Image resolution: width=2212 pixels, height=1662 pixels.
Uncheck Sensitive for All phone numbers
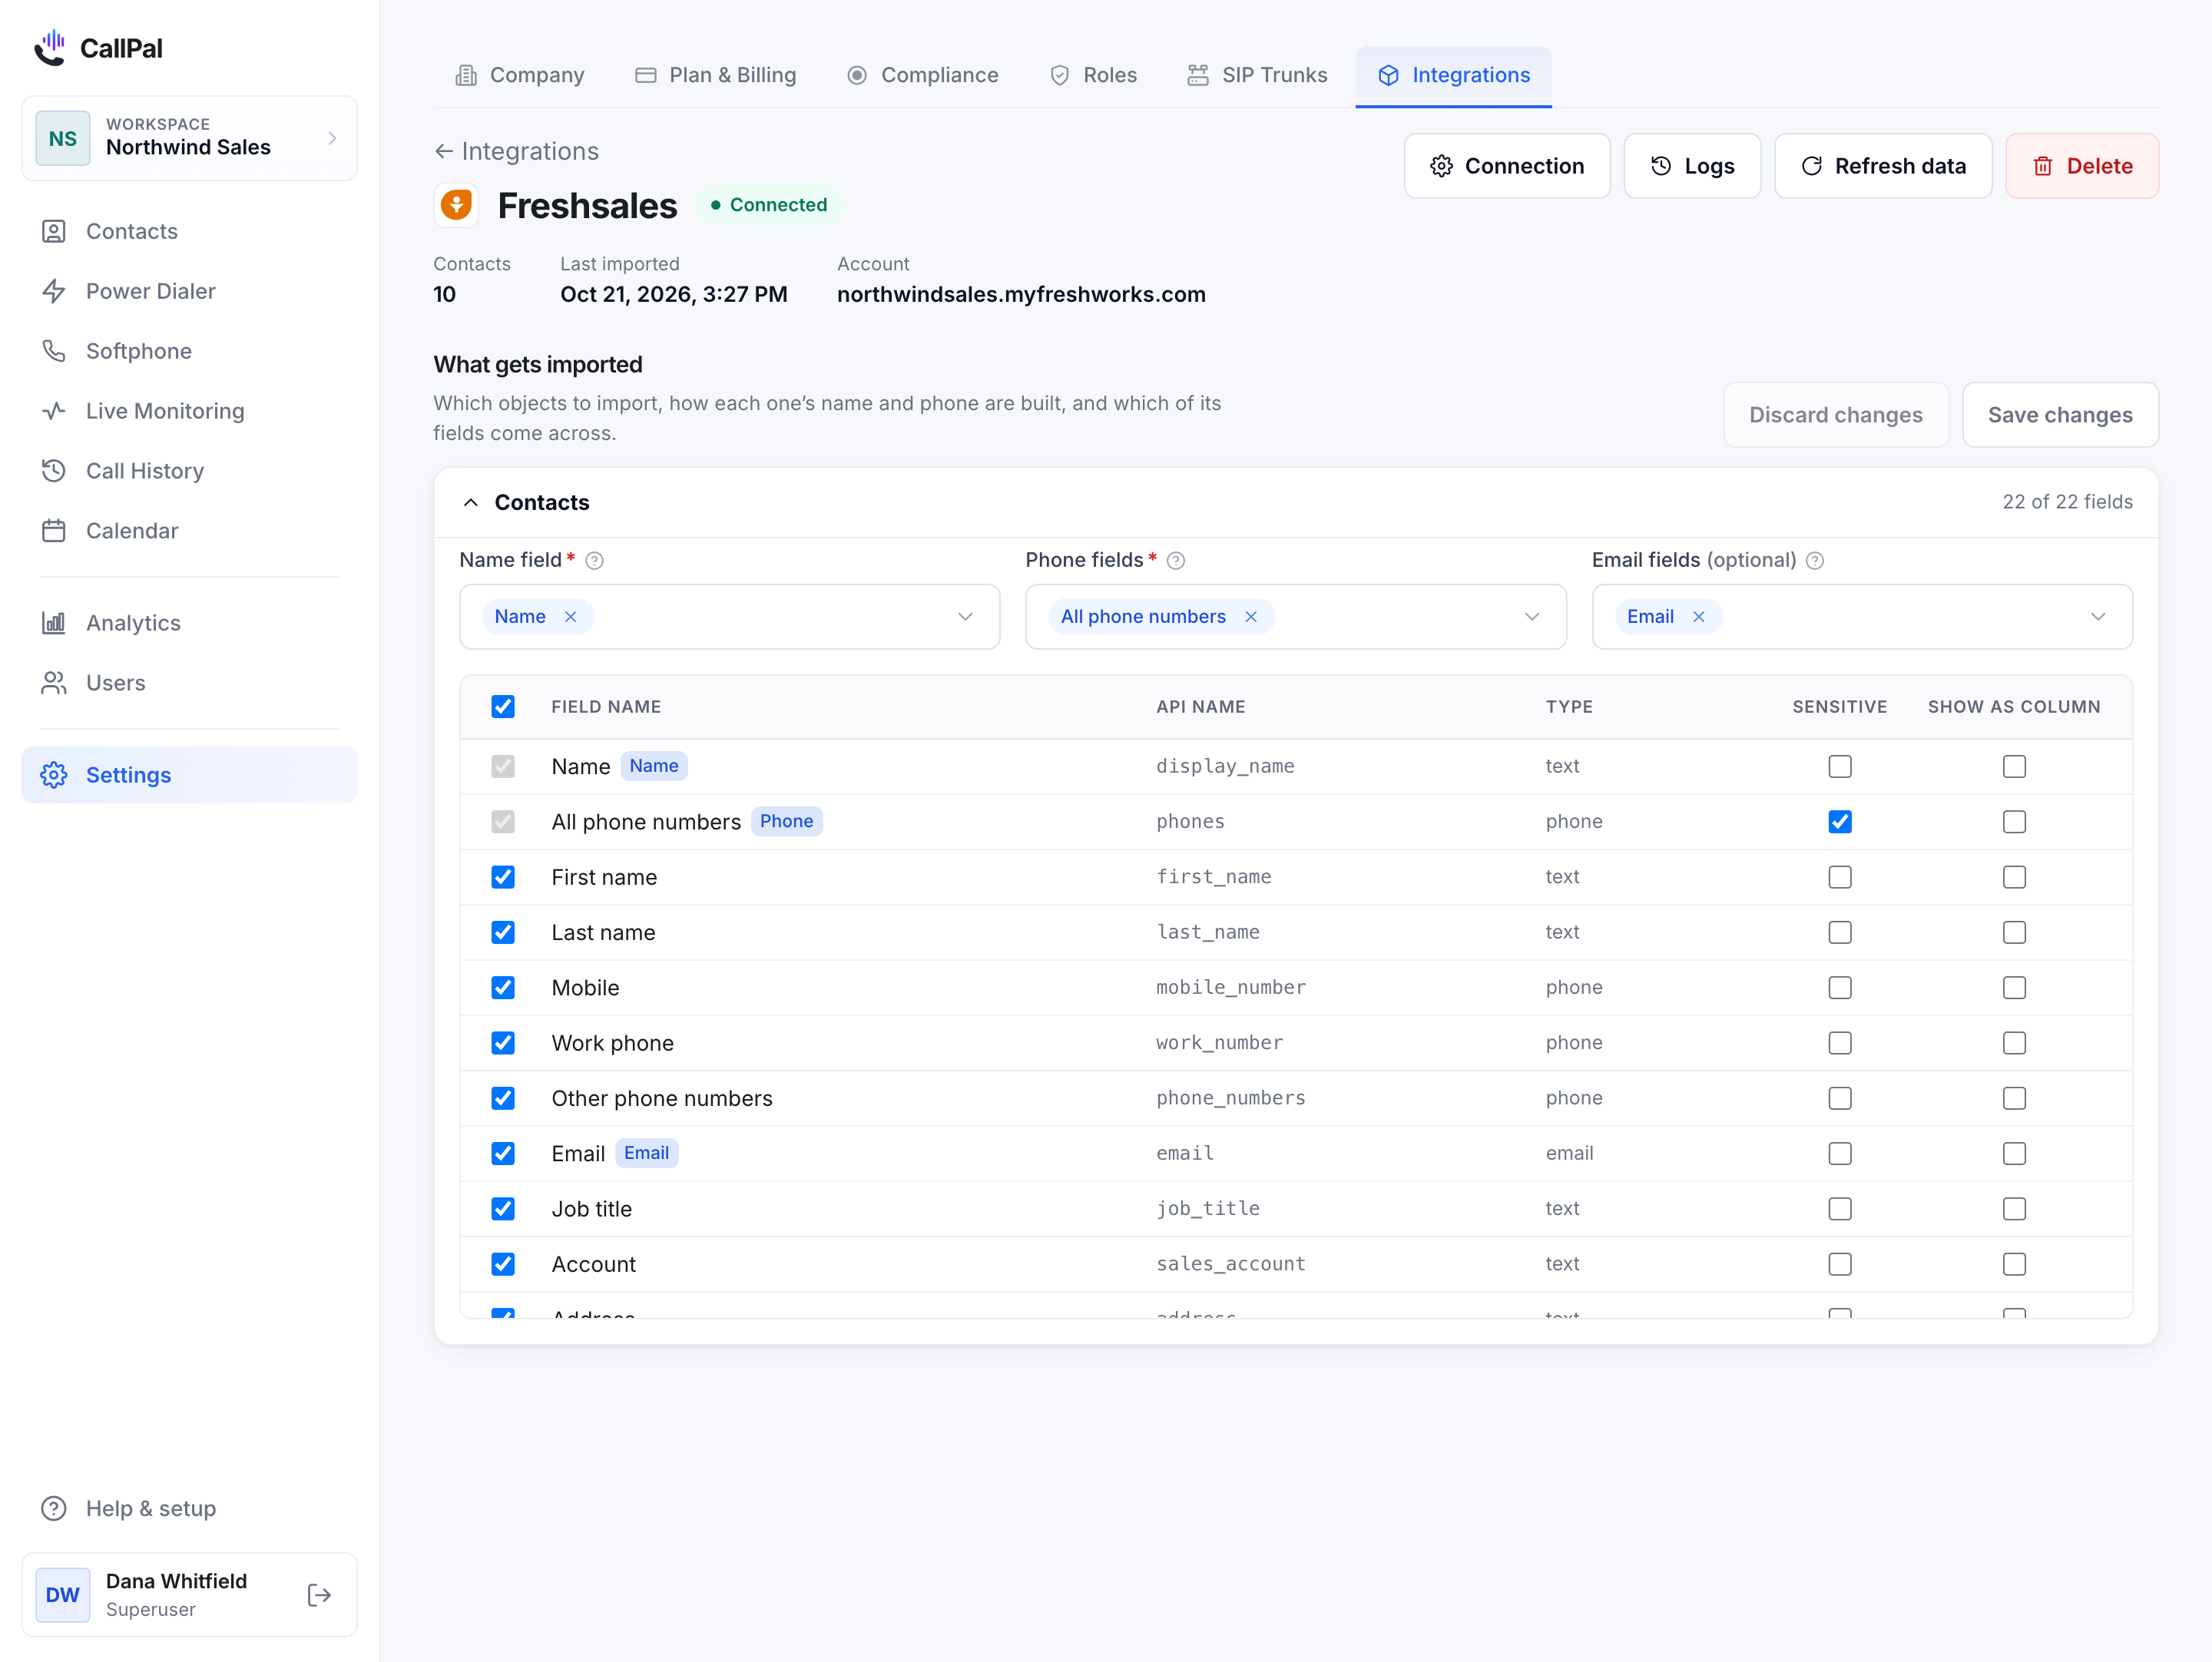[1840, 822]
